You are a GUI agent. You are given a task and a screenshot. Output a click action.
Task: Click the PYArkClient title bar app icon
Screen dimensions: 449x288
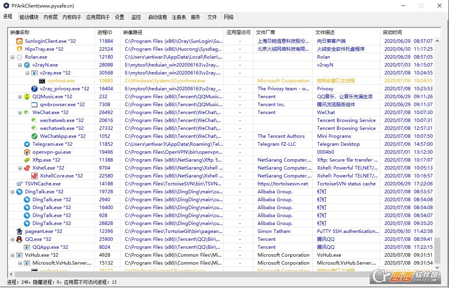click(6, 6)
